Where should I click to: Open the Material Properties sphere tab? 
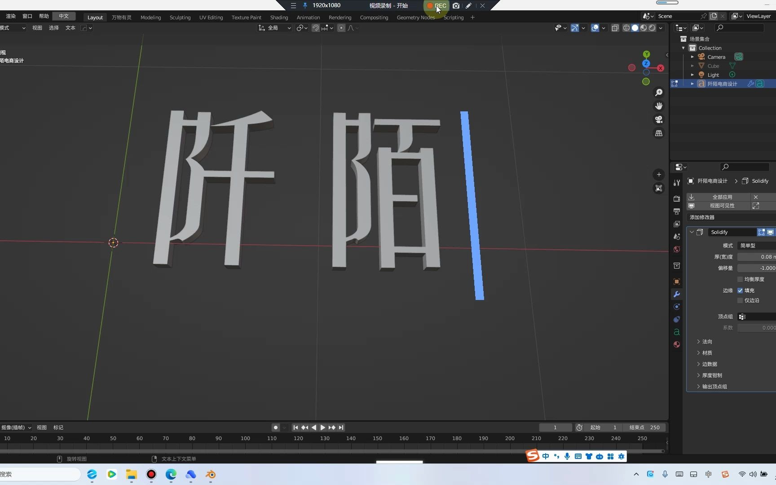tap(677, 344)
